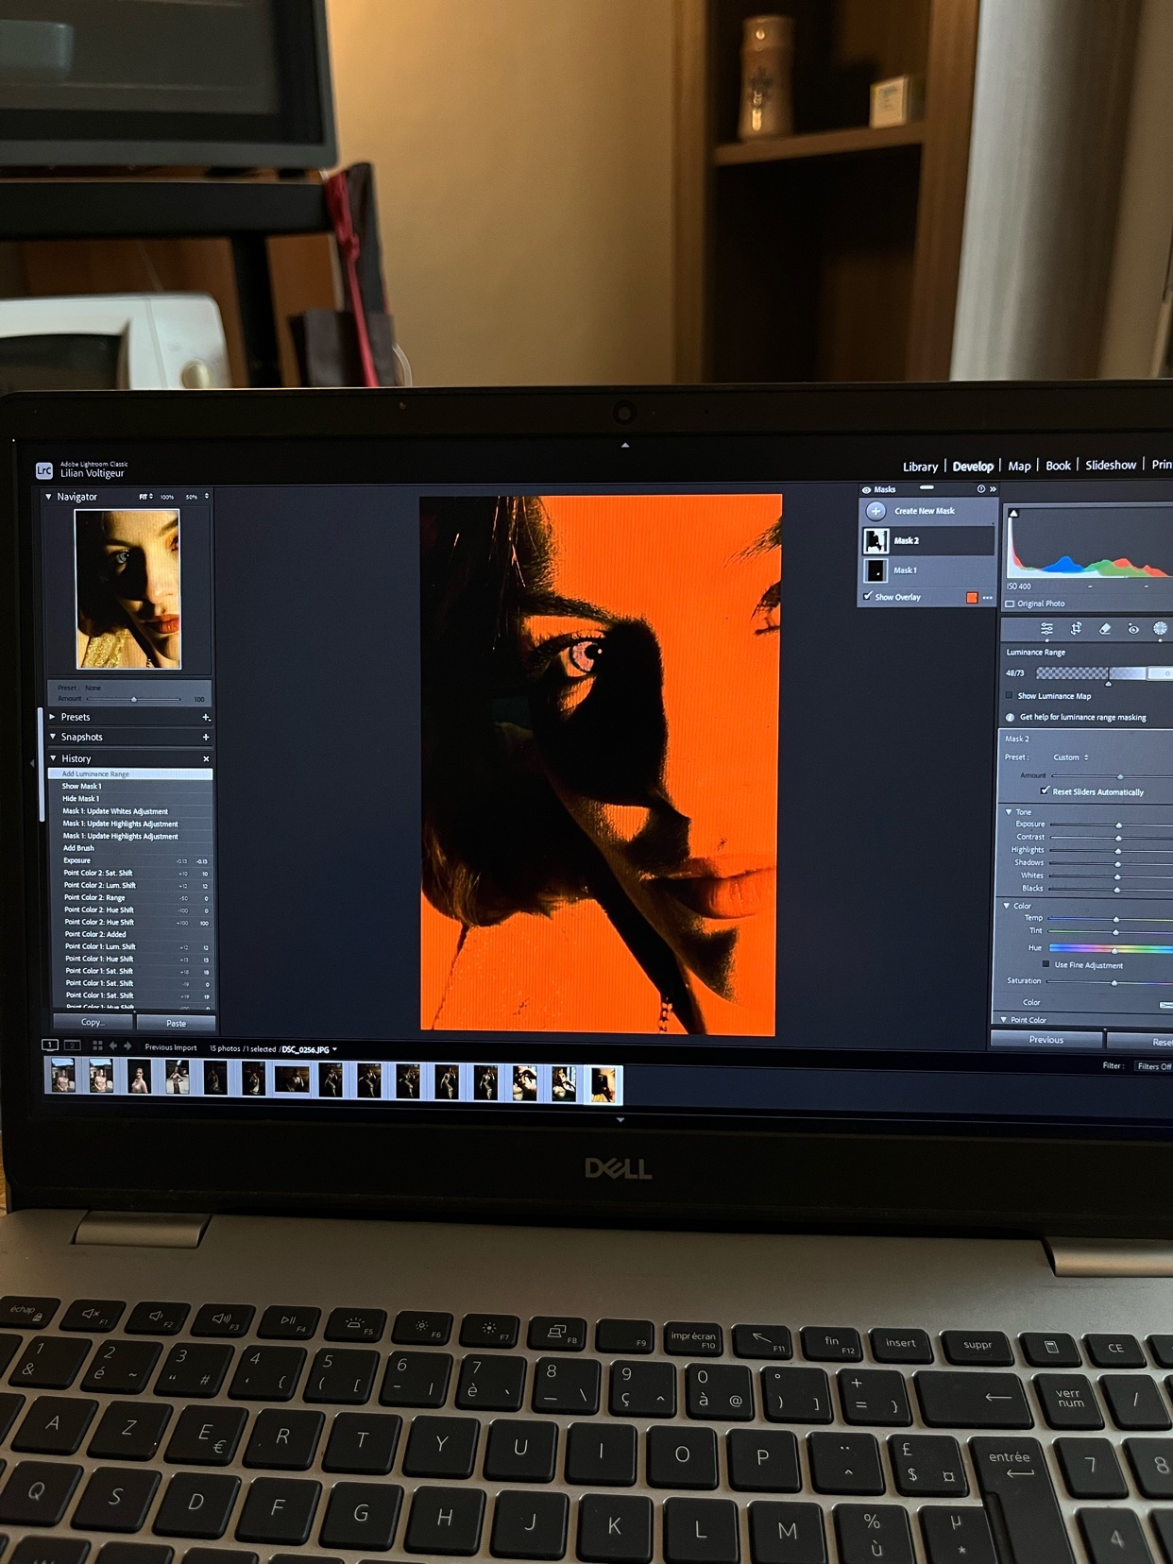This screenshot has width=1173, height=1564.
Task: Click the histogram shadow clipping triangle
Action: coord(1013,514)
